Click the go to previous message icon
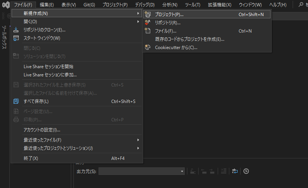 click(204, 171)
